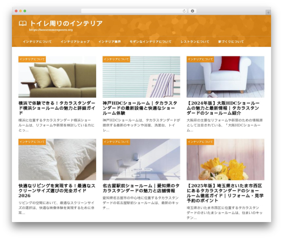Open the window blinds article thumbnail

pyautogui.click(x=141, y=77)
